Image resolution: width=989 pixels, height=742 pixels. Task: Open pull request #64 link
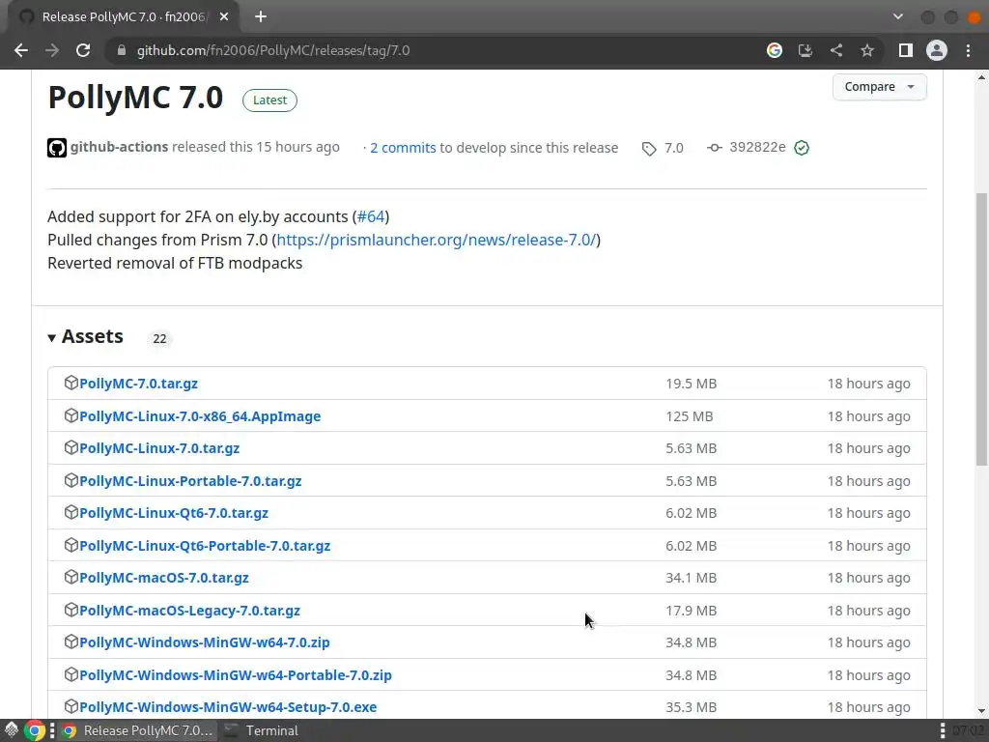[371, 216]
